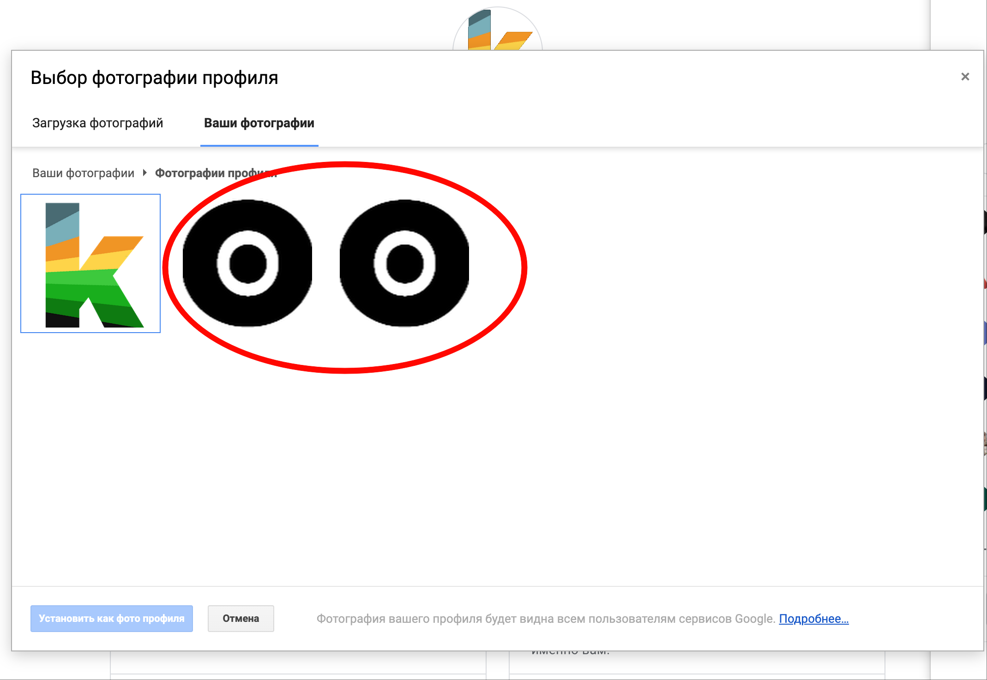Click the Фотографии профиля breadcrumb label

click(216, 173)
